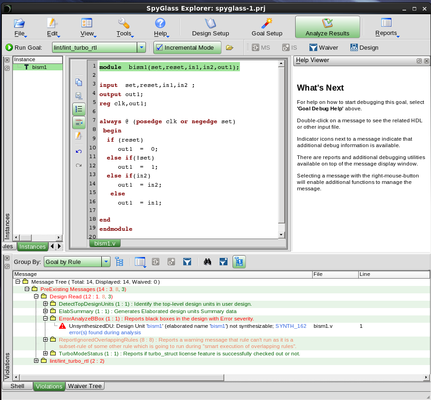The height and width of the screenshot is (400, 431).
Task: Switch to the Shell tab
Action: click(17, 386)
